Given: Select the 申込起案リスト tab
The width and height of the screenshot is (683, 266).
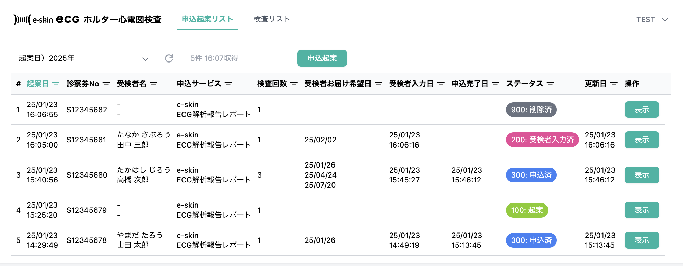Looking at the screenshot, I should tap(207, 19).
